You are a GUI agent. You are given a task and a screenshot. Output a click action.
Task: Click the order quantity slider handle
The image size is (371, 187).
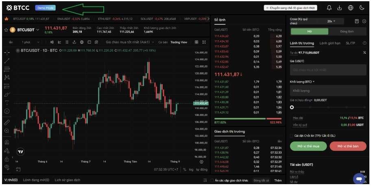(x=292, y=107)
